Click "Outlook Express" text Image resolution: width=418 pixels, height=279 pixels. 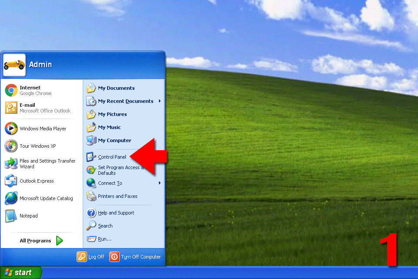click(x=37, y=181)
